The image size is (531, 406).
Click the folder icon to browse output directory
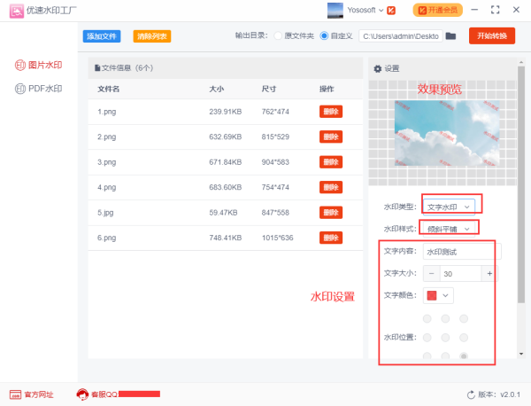(450, 36)
